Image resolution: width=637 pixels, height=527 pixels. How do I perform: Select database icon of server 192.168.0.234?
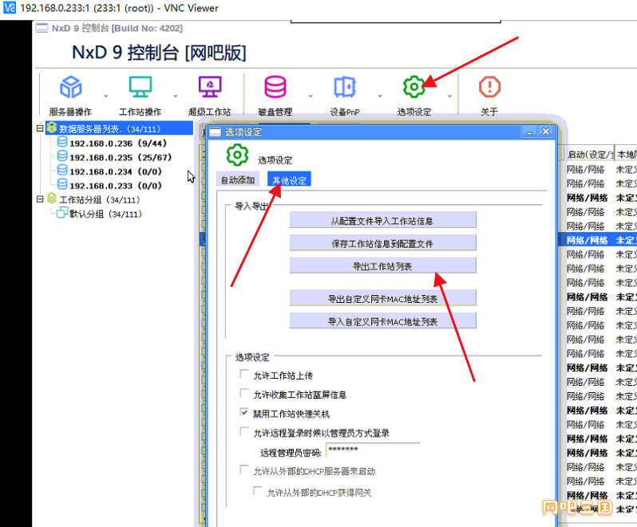(62, 170)
